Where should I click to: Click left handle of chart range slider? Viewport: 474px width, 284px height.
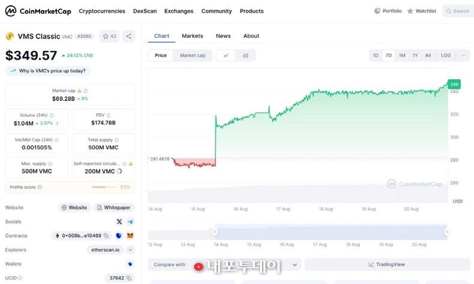(215, 232)
